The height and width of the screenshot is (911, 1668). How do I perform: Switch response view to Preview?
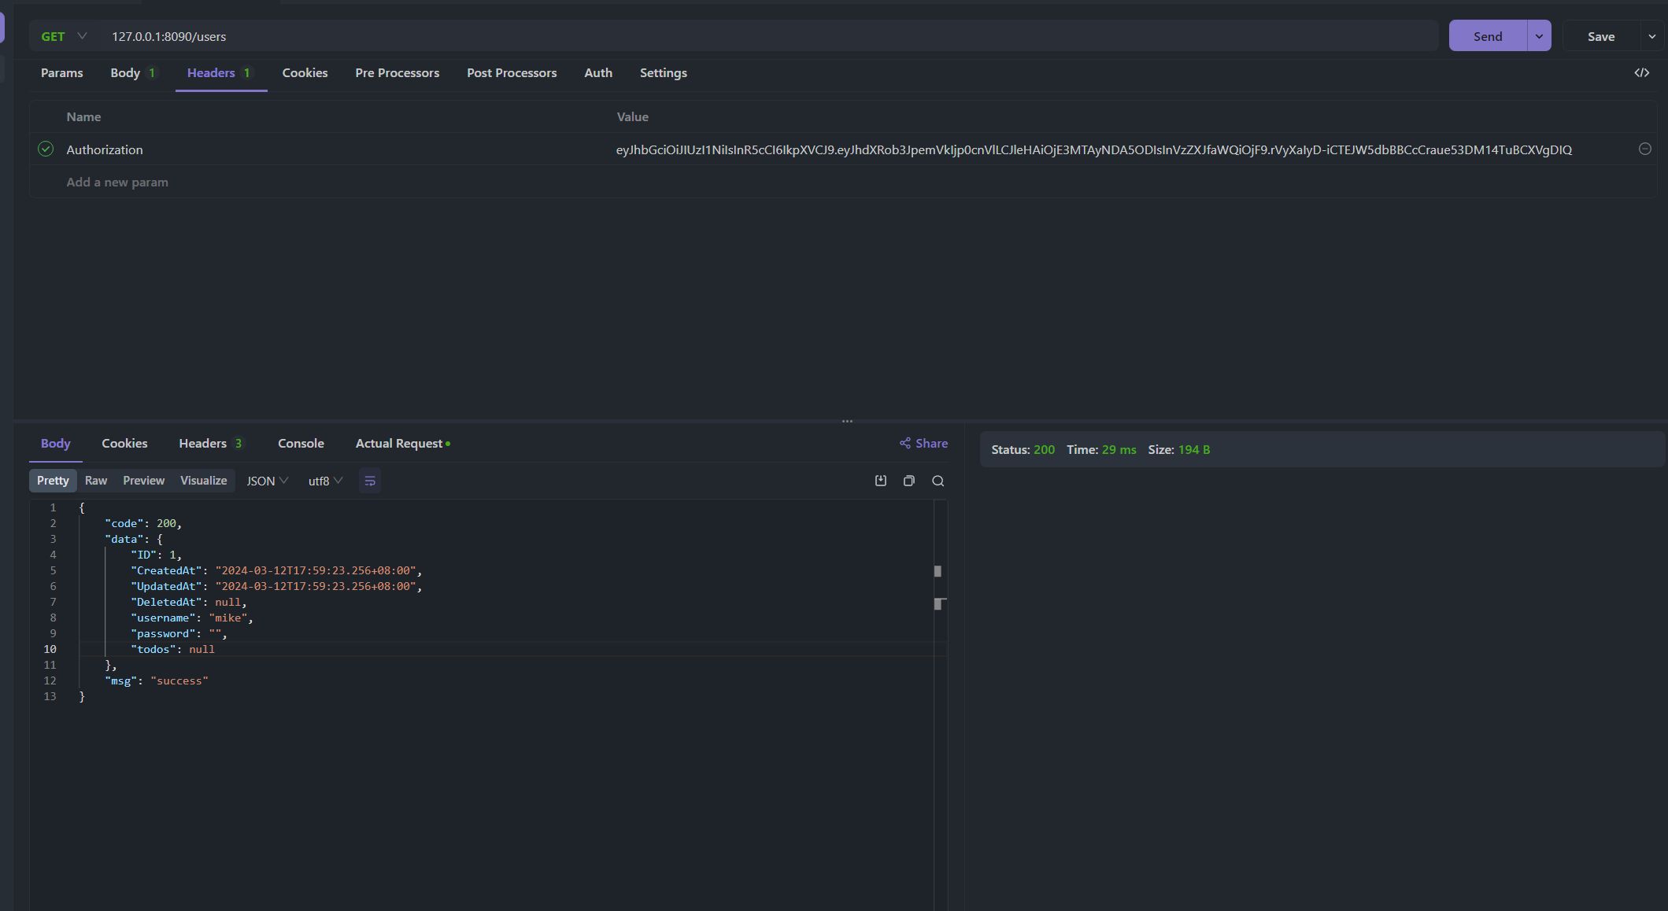click(143, 480)
